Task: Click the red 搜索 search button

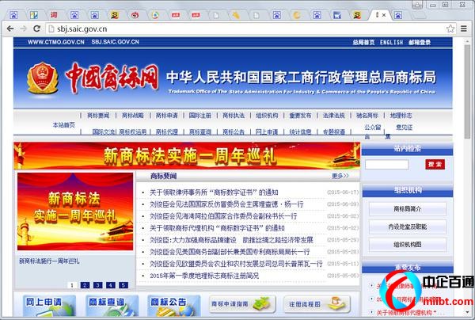Action: point(435,164)
